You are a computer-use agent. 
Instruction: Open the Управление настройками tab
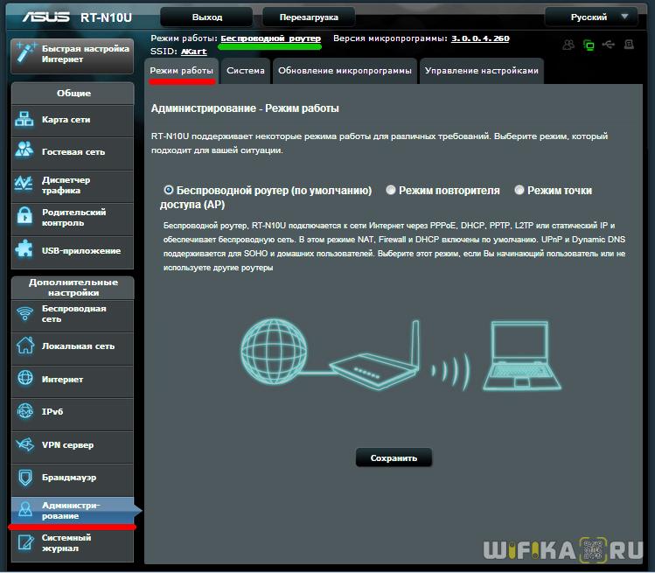(x=482, y=71)
